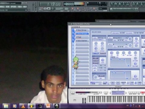
Task: Click the Purity preset name display between the arrows
Action: click(x=118, y=93)
